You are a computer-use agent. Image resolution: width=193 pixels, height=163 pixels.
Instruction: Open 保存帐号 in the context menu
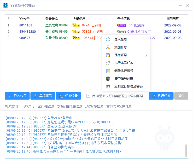coord(126,55)
